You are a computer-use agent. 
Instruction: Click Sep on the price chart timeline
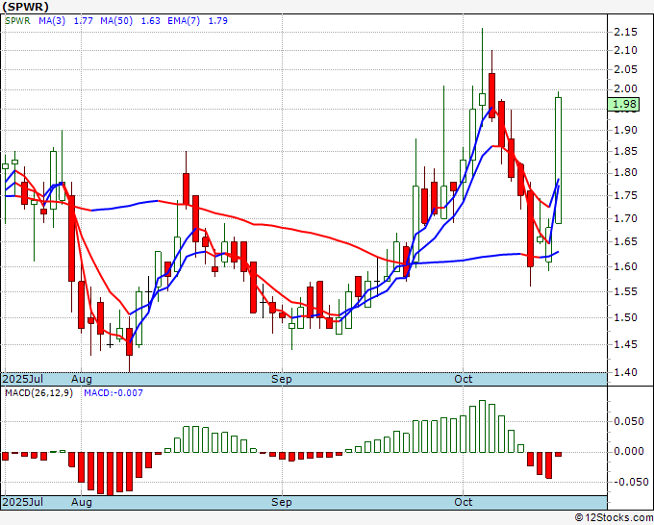click(282, 379)
